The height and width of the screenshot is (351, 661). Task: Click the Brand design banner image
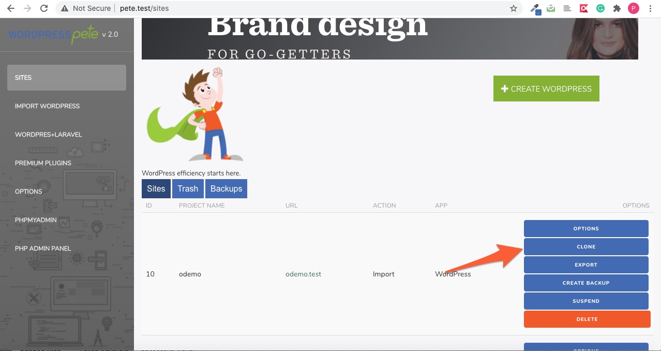[x=389, y=39]
